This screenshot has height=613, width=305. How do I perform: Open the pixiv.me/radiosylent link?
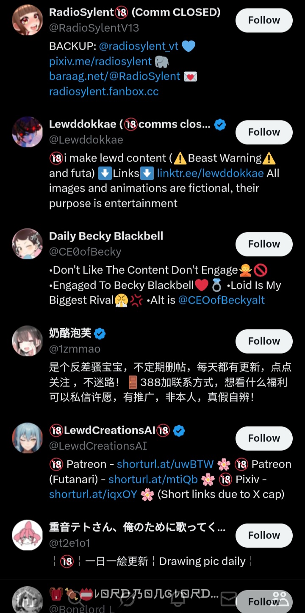(x=100, y=61)
